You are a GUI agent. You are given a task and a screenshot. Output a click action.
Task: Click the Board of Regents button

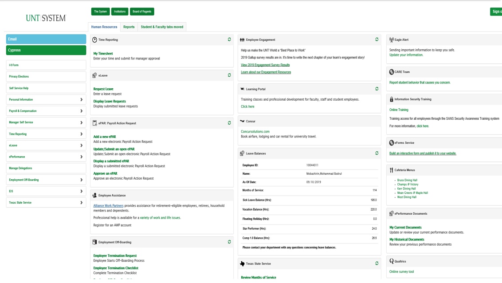tap(142, 12)
